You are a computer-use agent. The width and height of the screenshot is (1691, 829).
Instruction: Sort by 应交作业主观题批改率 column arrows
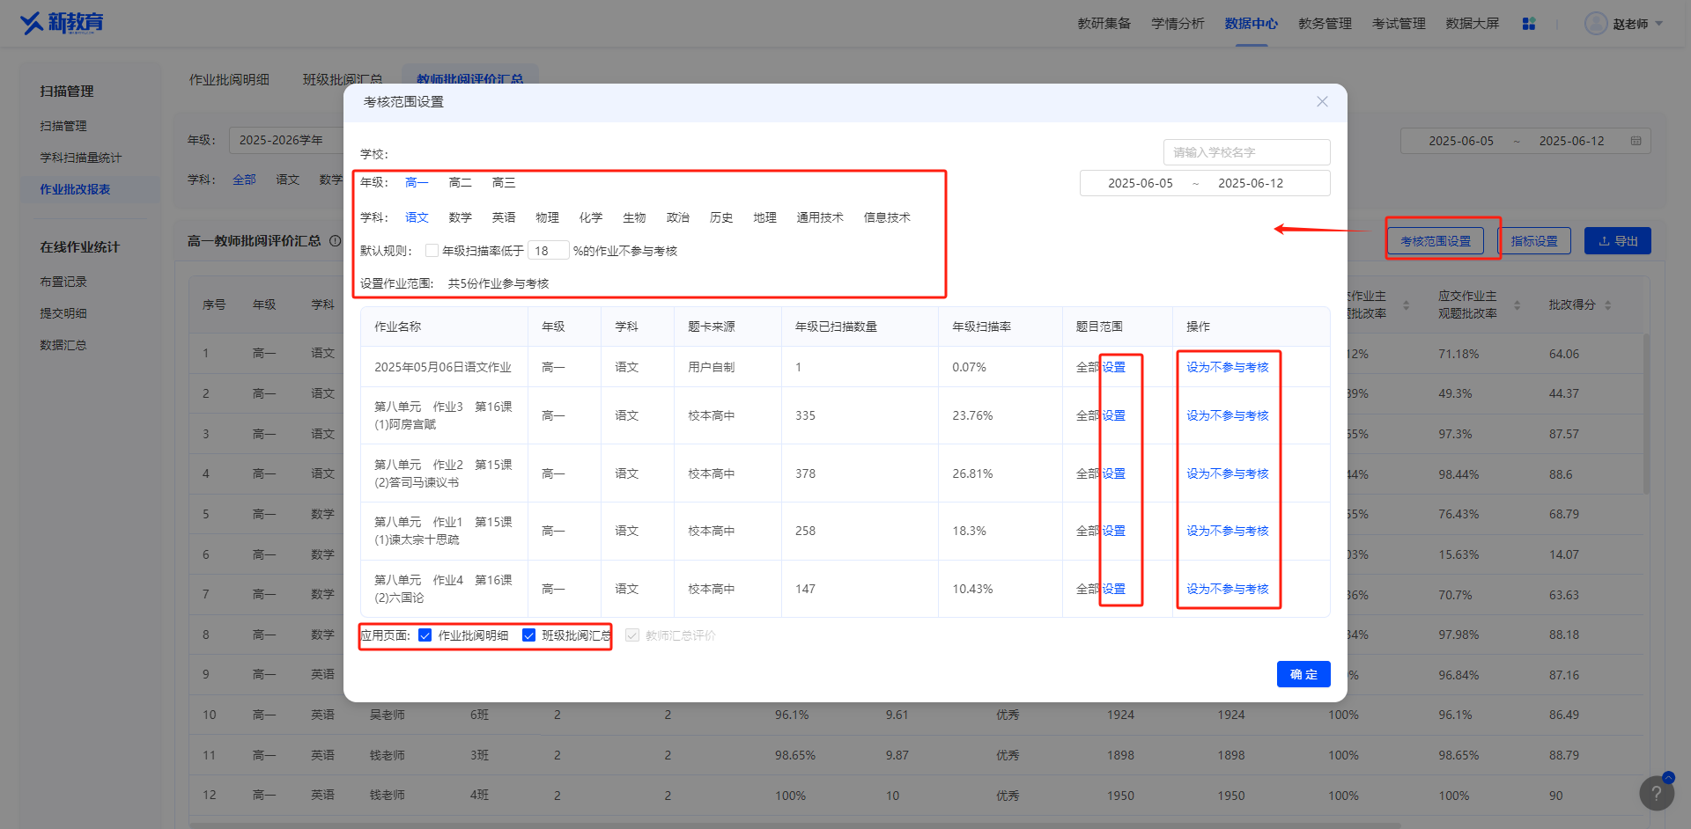(1517, 305)
